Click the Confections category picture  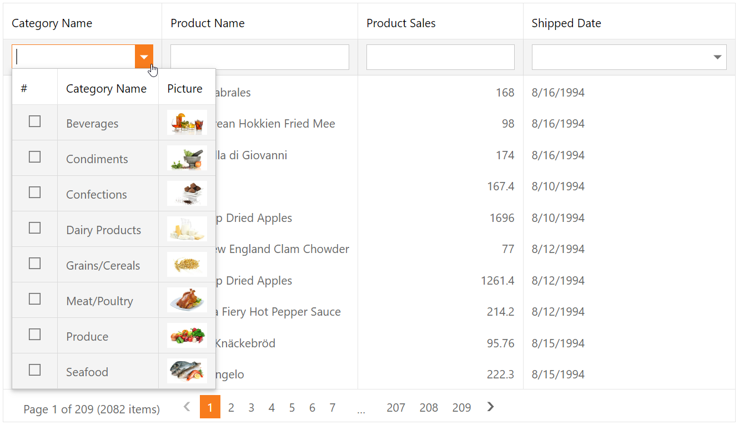point(187,194)
